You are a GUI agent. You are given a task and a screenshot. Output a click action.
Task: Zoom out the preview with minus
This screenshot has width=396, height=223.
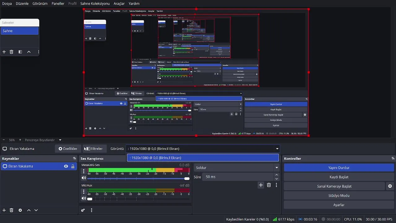coord(4,140)
